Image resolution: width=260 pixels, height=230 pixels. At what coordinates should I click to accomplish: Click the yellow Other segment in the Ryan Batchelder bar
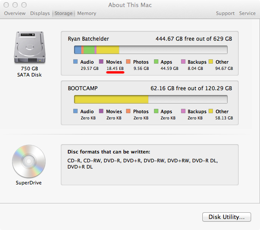pos(108,50)
